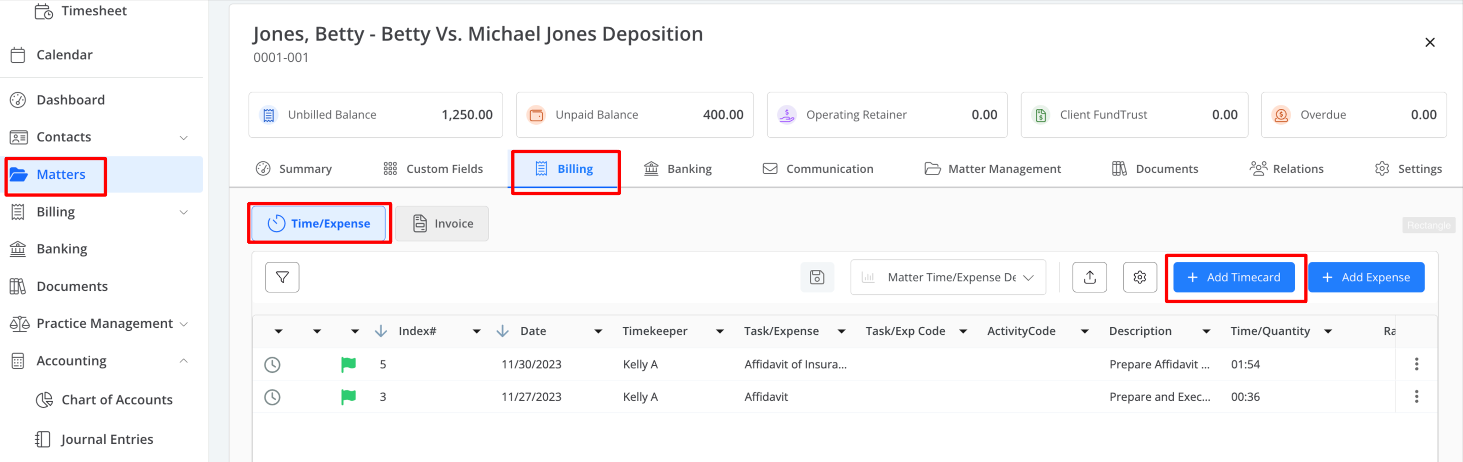This screenshot has width=1463, height=462.
Task: Switch to Invoice view
Action: (442, 223)
